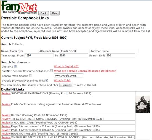Open Freda Cook demonstration photo thumbnail
This screenshot has width=152, height=140.
143,104
